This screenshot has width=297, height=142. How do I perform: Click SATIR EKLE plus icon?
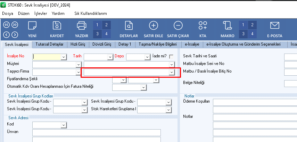[x=153, y=26]
